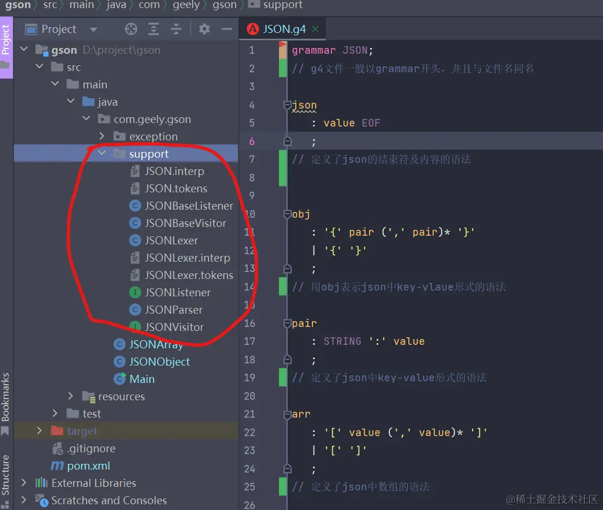Collapse the support package
Viewport: 603px width, 510px height.
(102, 153)
